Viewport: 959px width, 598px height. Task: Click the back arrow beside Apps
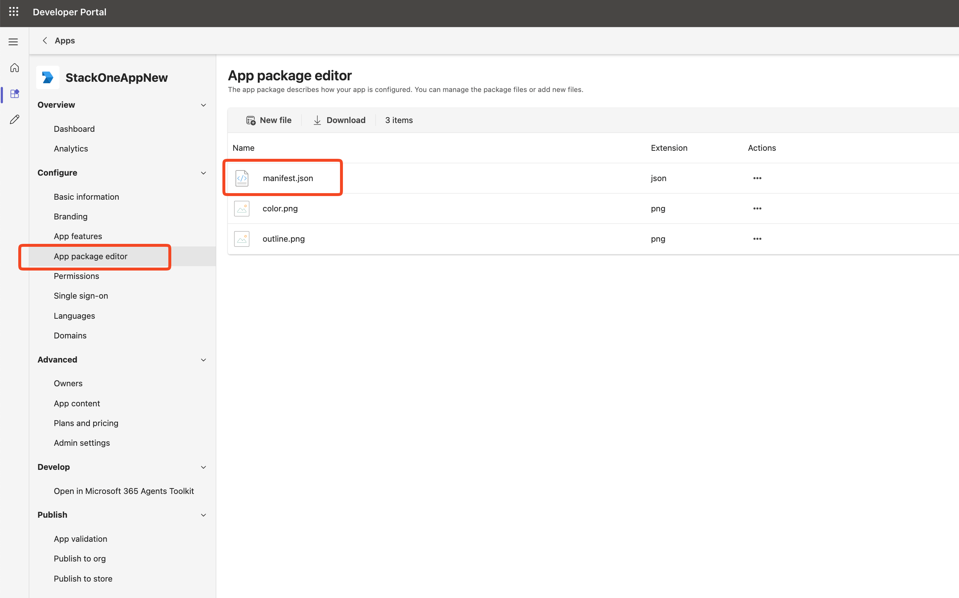[x=45, y=40]
